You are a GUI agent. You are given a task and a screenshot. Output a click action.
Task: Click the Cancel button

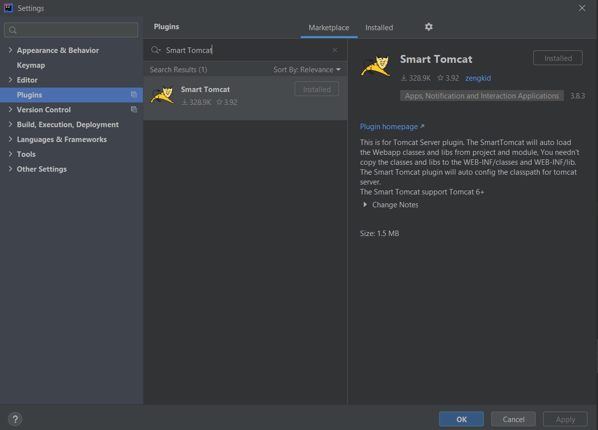[x=513, y=419]
